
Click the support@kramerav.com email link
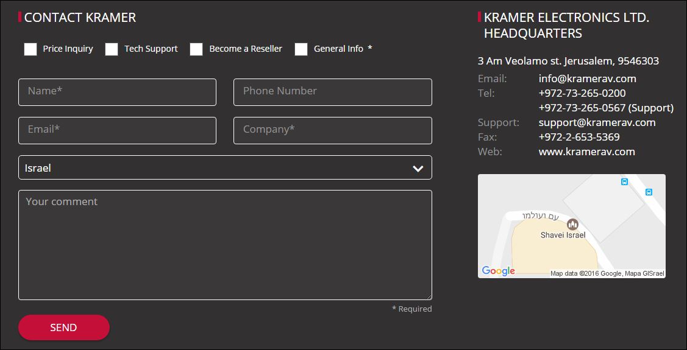point(597,122)
